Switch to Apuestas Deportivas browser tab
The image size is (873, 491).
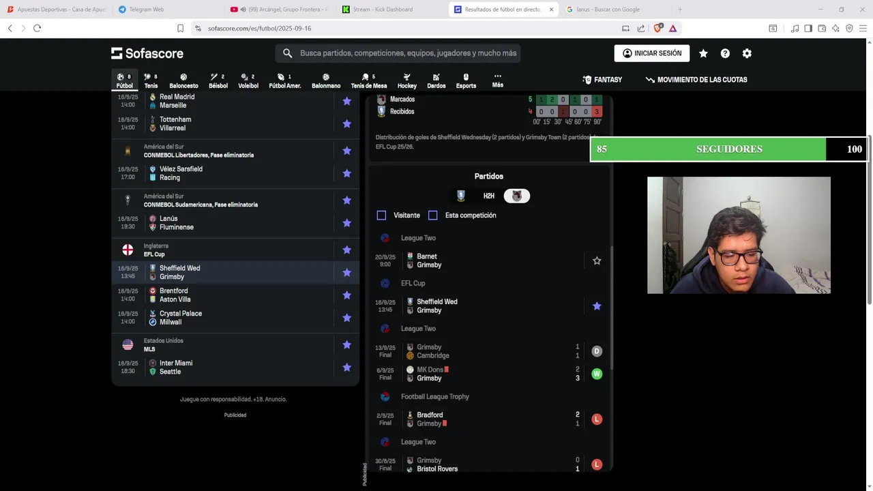pyautogui.click(x=55, y=10)
